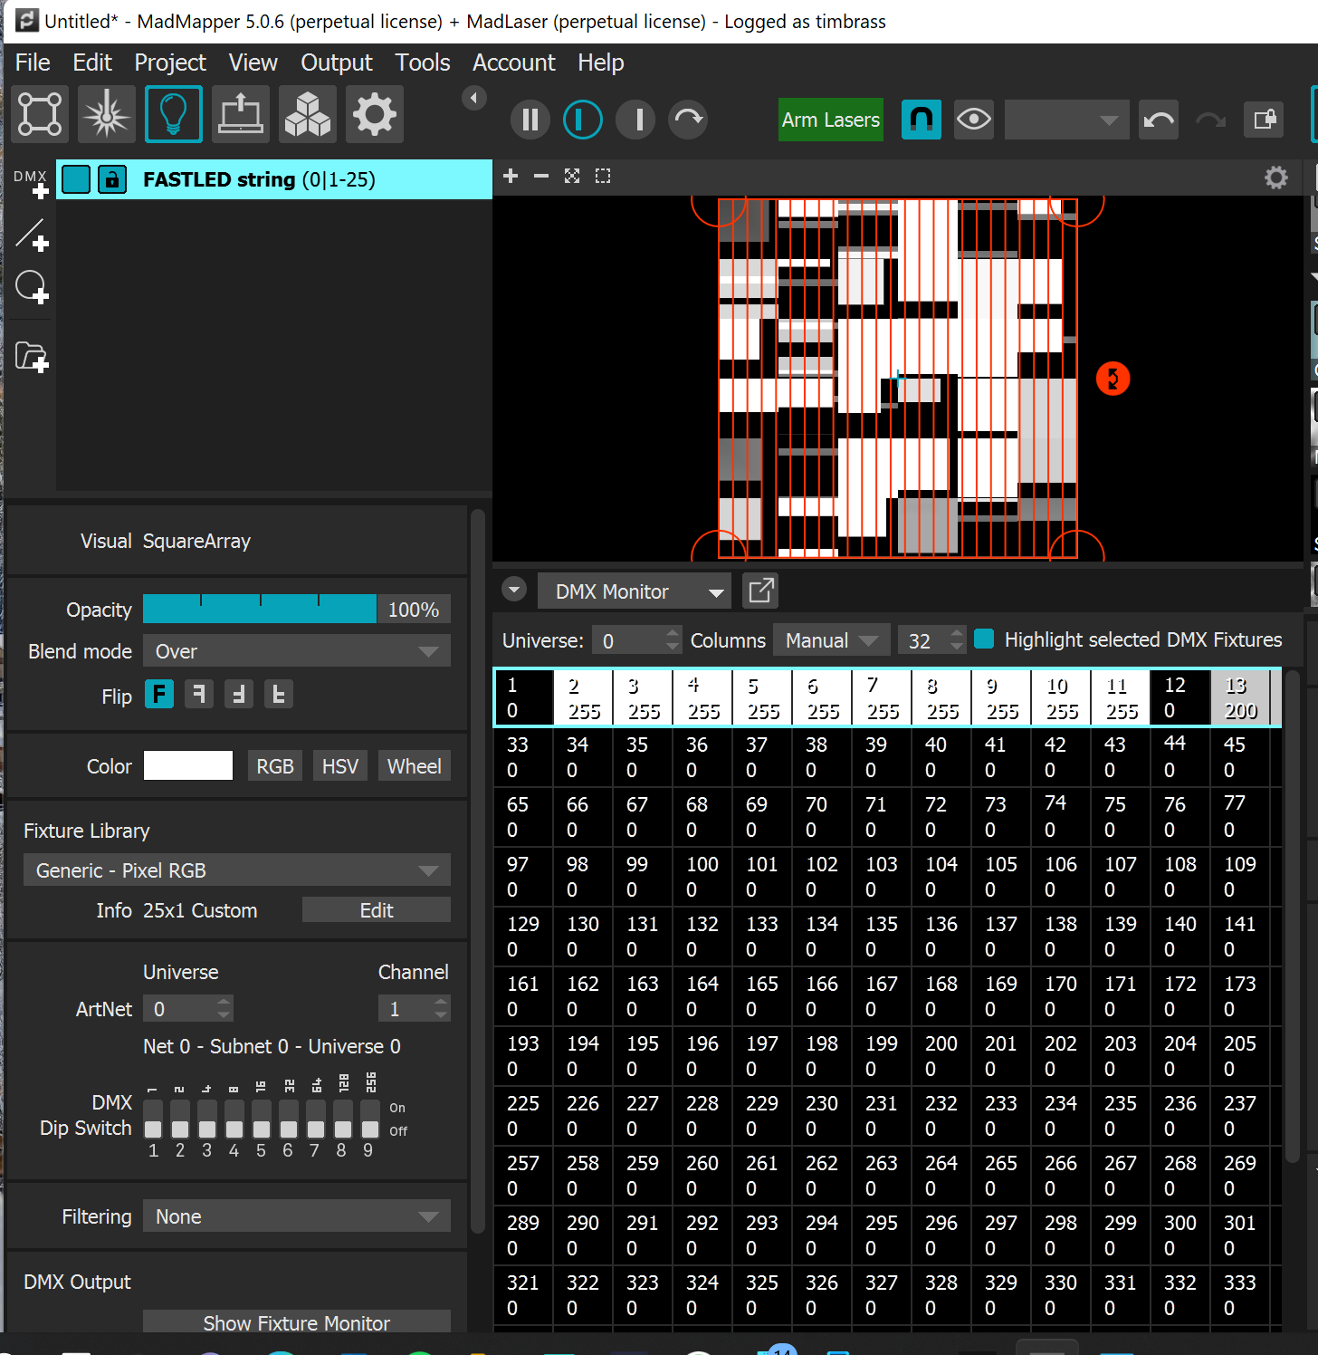Image resolution: width=1318 pixels, height=1355 pixels.
Task: Select the Surfaces mode quad icon
Action: click(x=40, y=114)
